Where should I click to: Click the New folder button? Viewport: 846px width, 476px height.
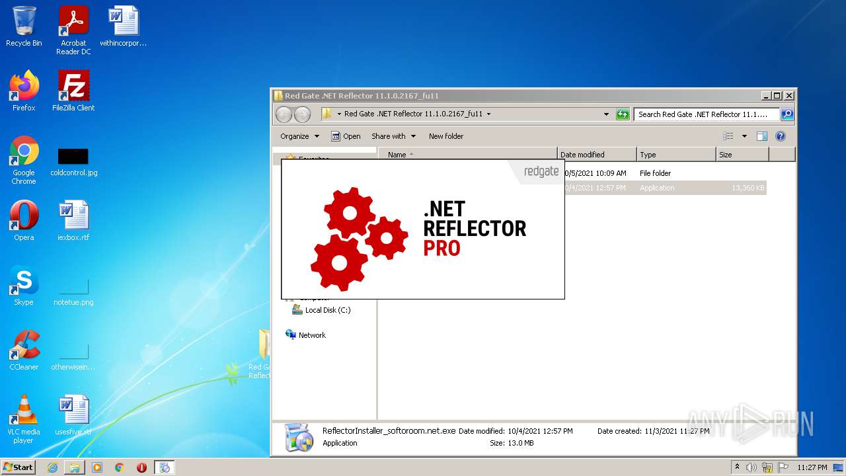point(446,136)
